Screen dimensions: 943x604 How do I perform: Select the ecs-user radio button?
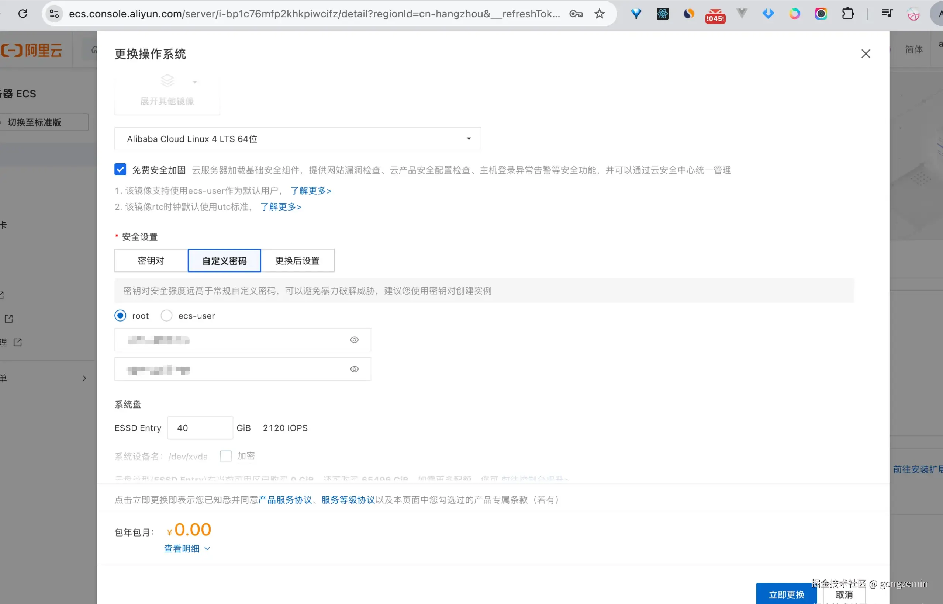coord(166,316)
